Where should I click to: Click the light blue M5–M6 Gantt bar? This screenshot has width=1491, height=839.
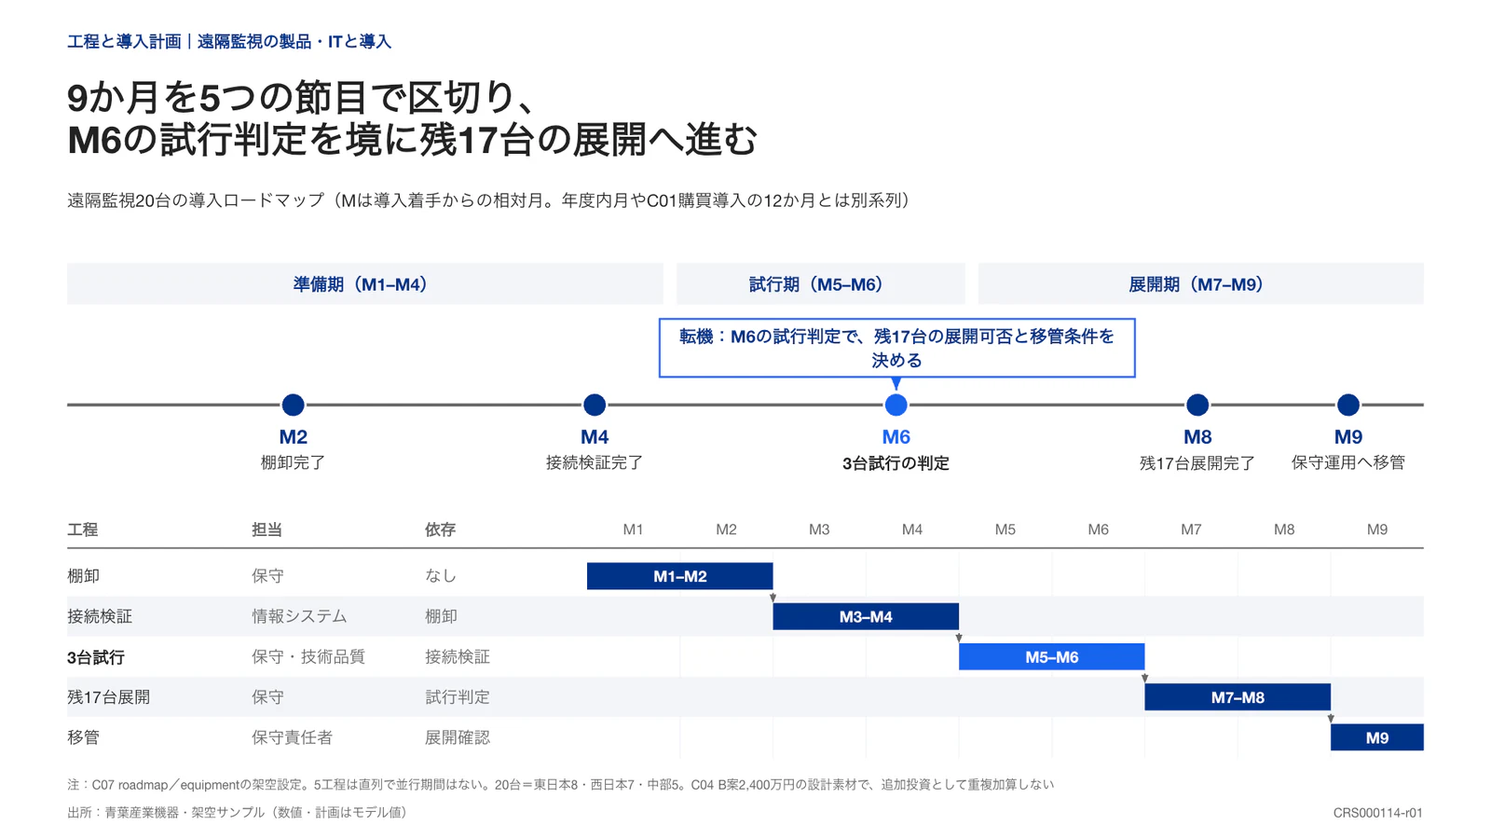(1052, 657)
